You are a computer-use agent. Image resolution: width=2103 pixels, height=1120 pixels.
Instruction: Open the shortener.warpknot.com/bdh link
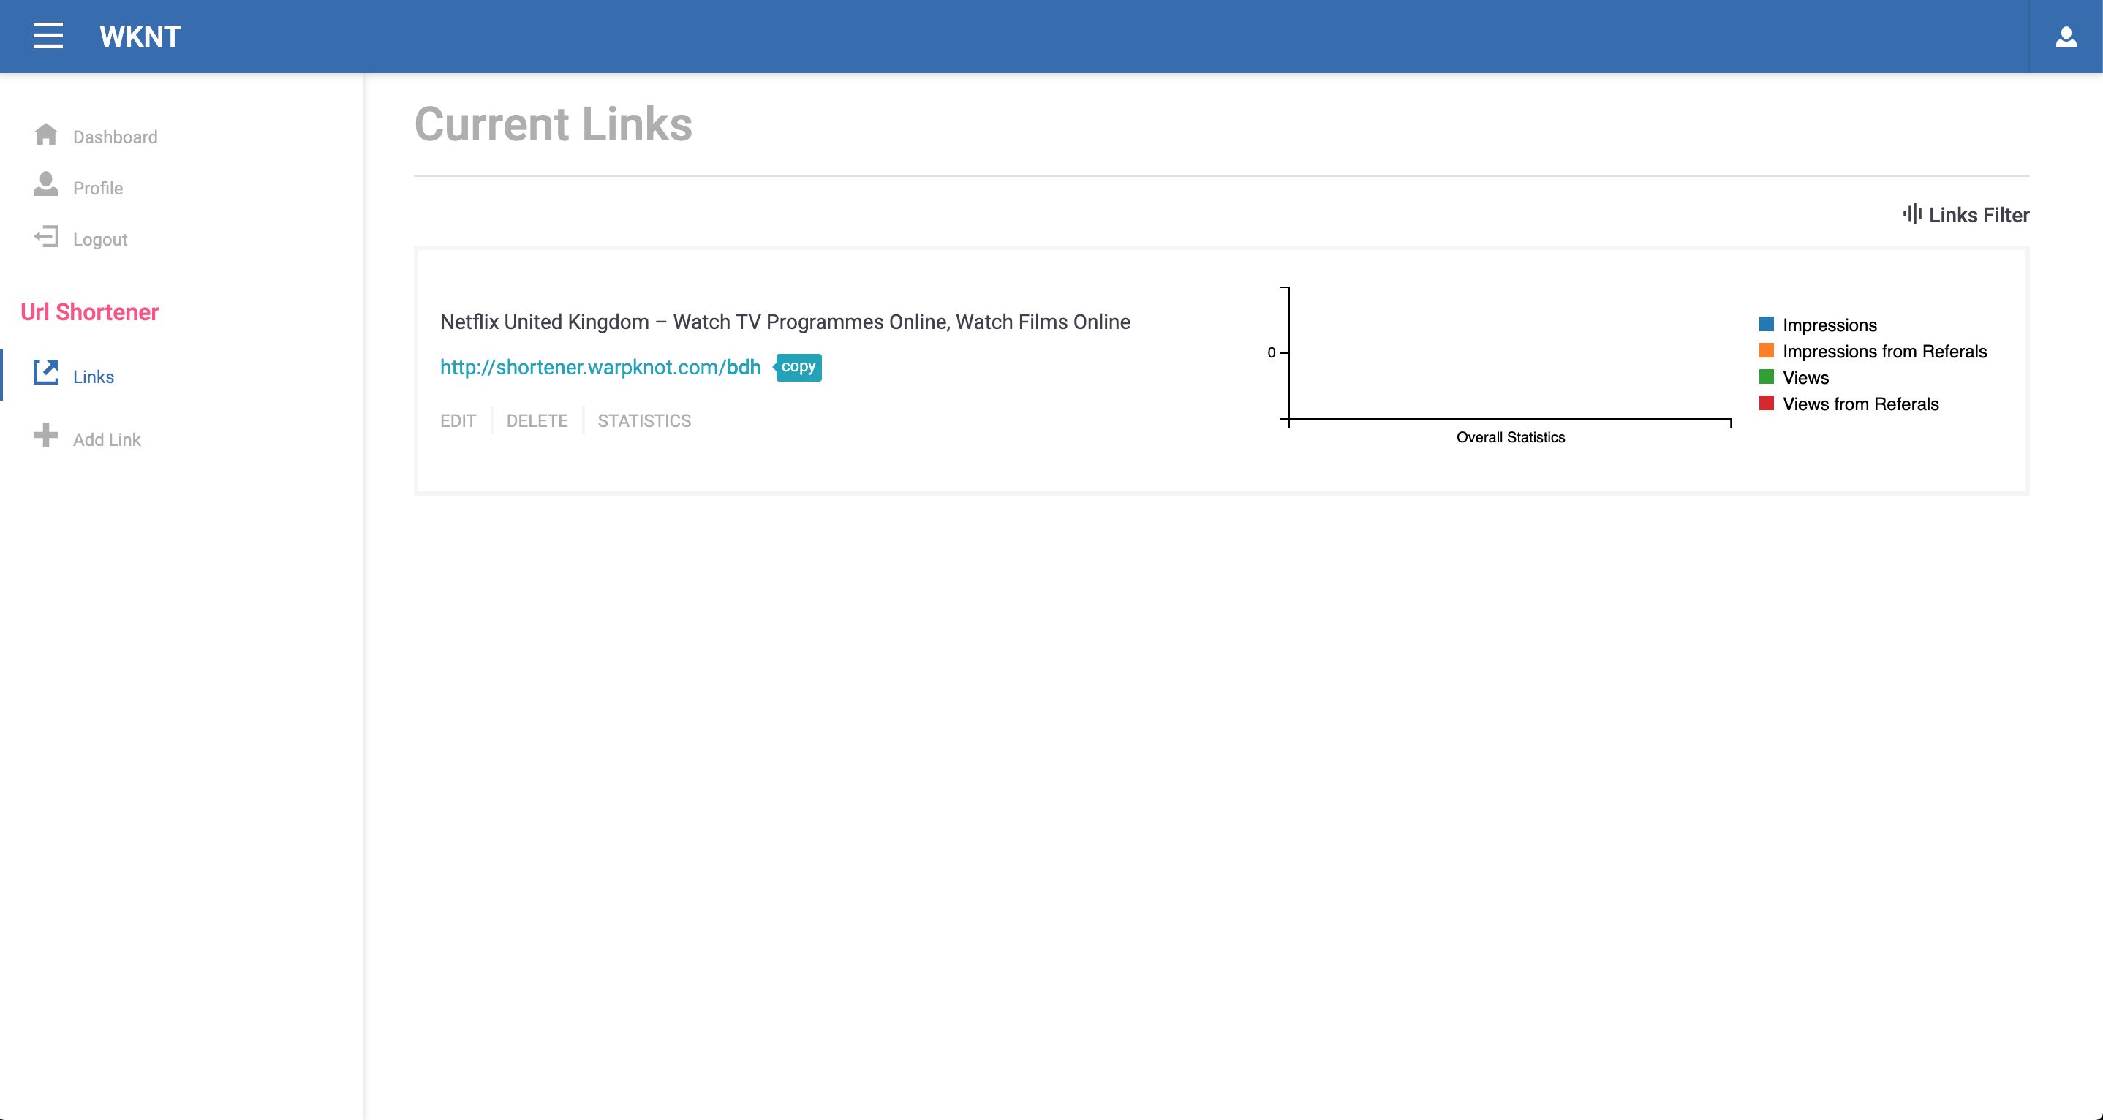tap(600, 367)
